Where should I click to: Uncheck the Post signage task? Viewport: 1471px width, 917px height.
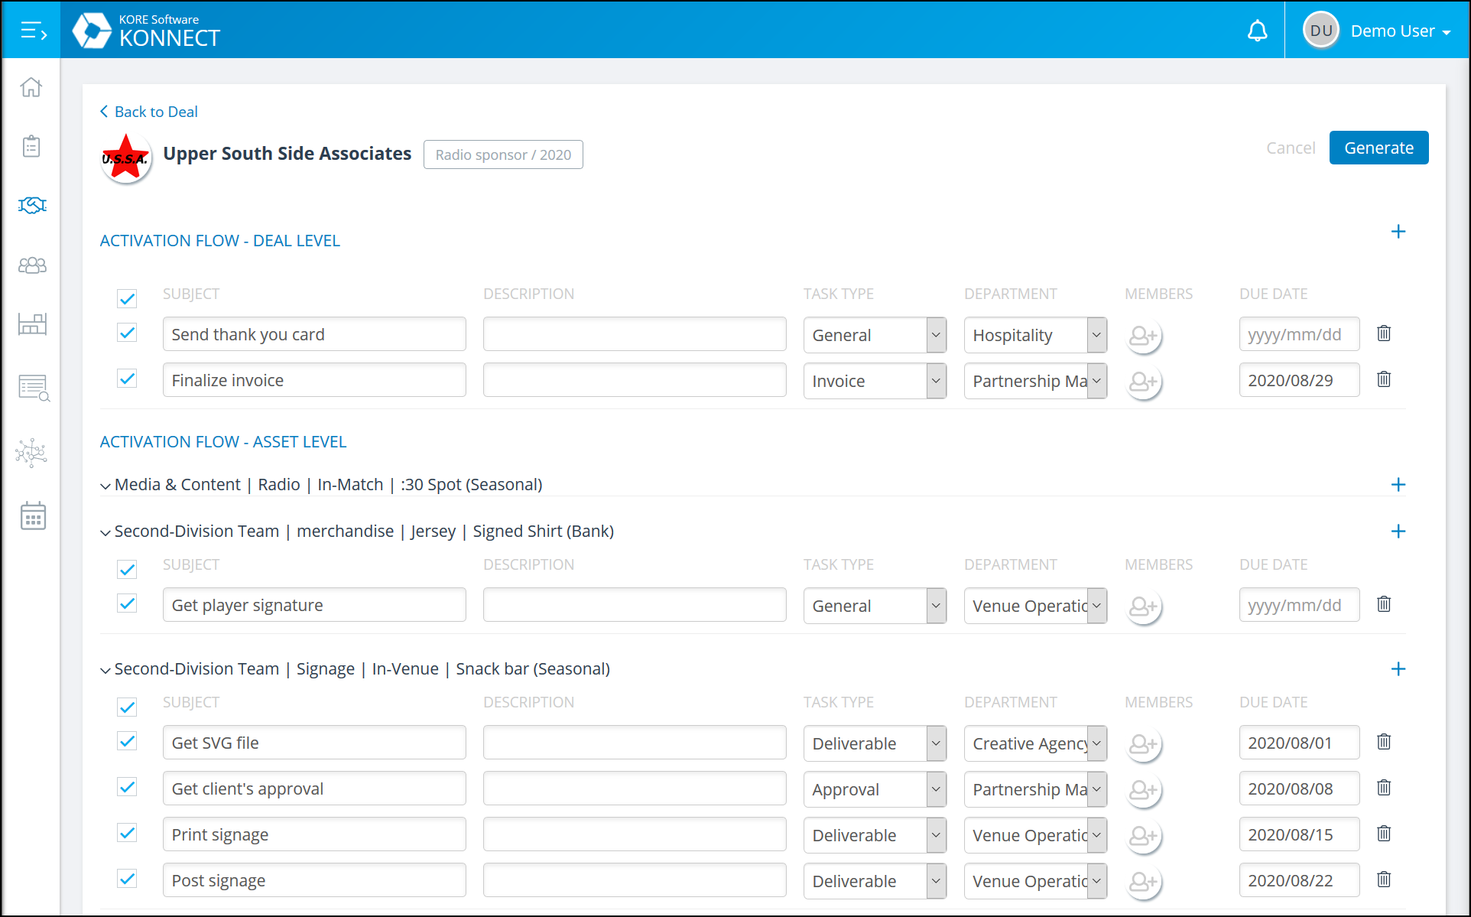(x=127, y=879)
